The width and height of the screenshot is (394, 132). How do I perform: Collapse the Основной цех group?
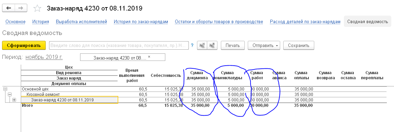5,89
